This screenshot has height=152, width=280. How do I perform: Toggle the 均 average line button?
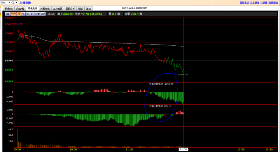tap(19, 14)
